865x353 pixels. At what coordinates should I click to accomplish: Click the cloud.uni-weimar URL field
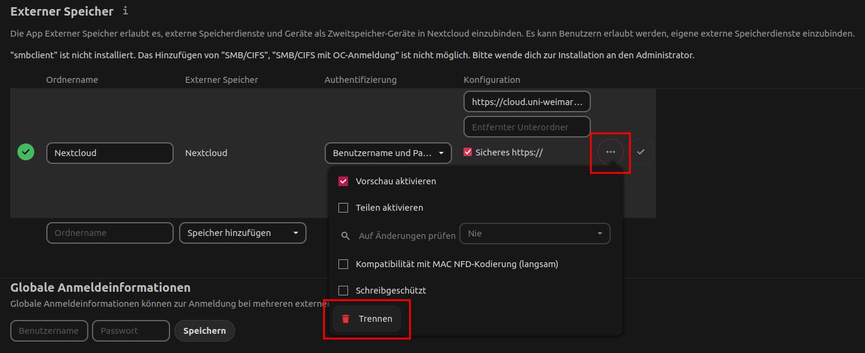[527, 102]
